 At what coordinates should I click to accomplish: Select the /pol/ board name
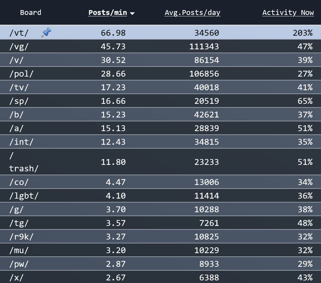(21, 74)
